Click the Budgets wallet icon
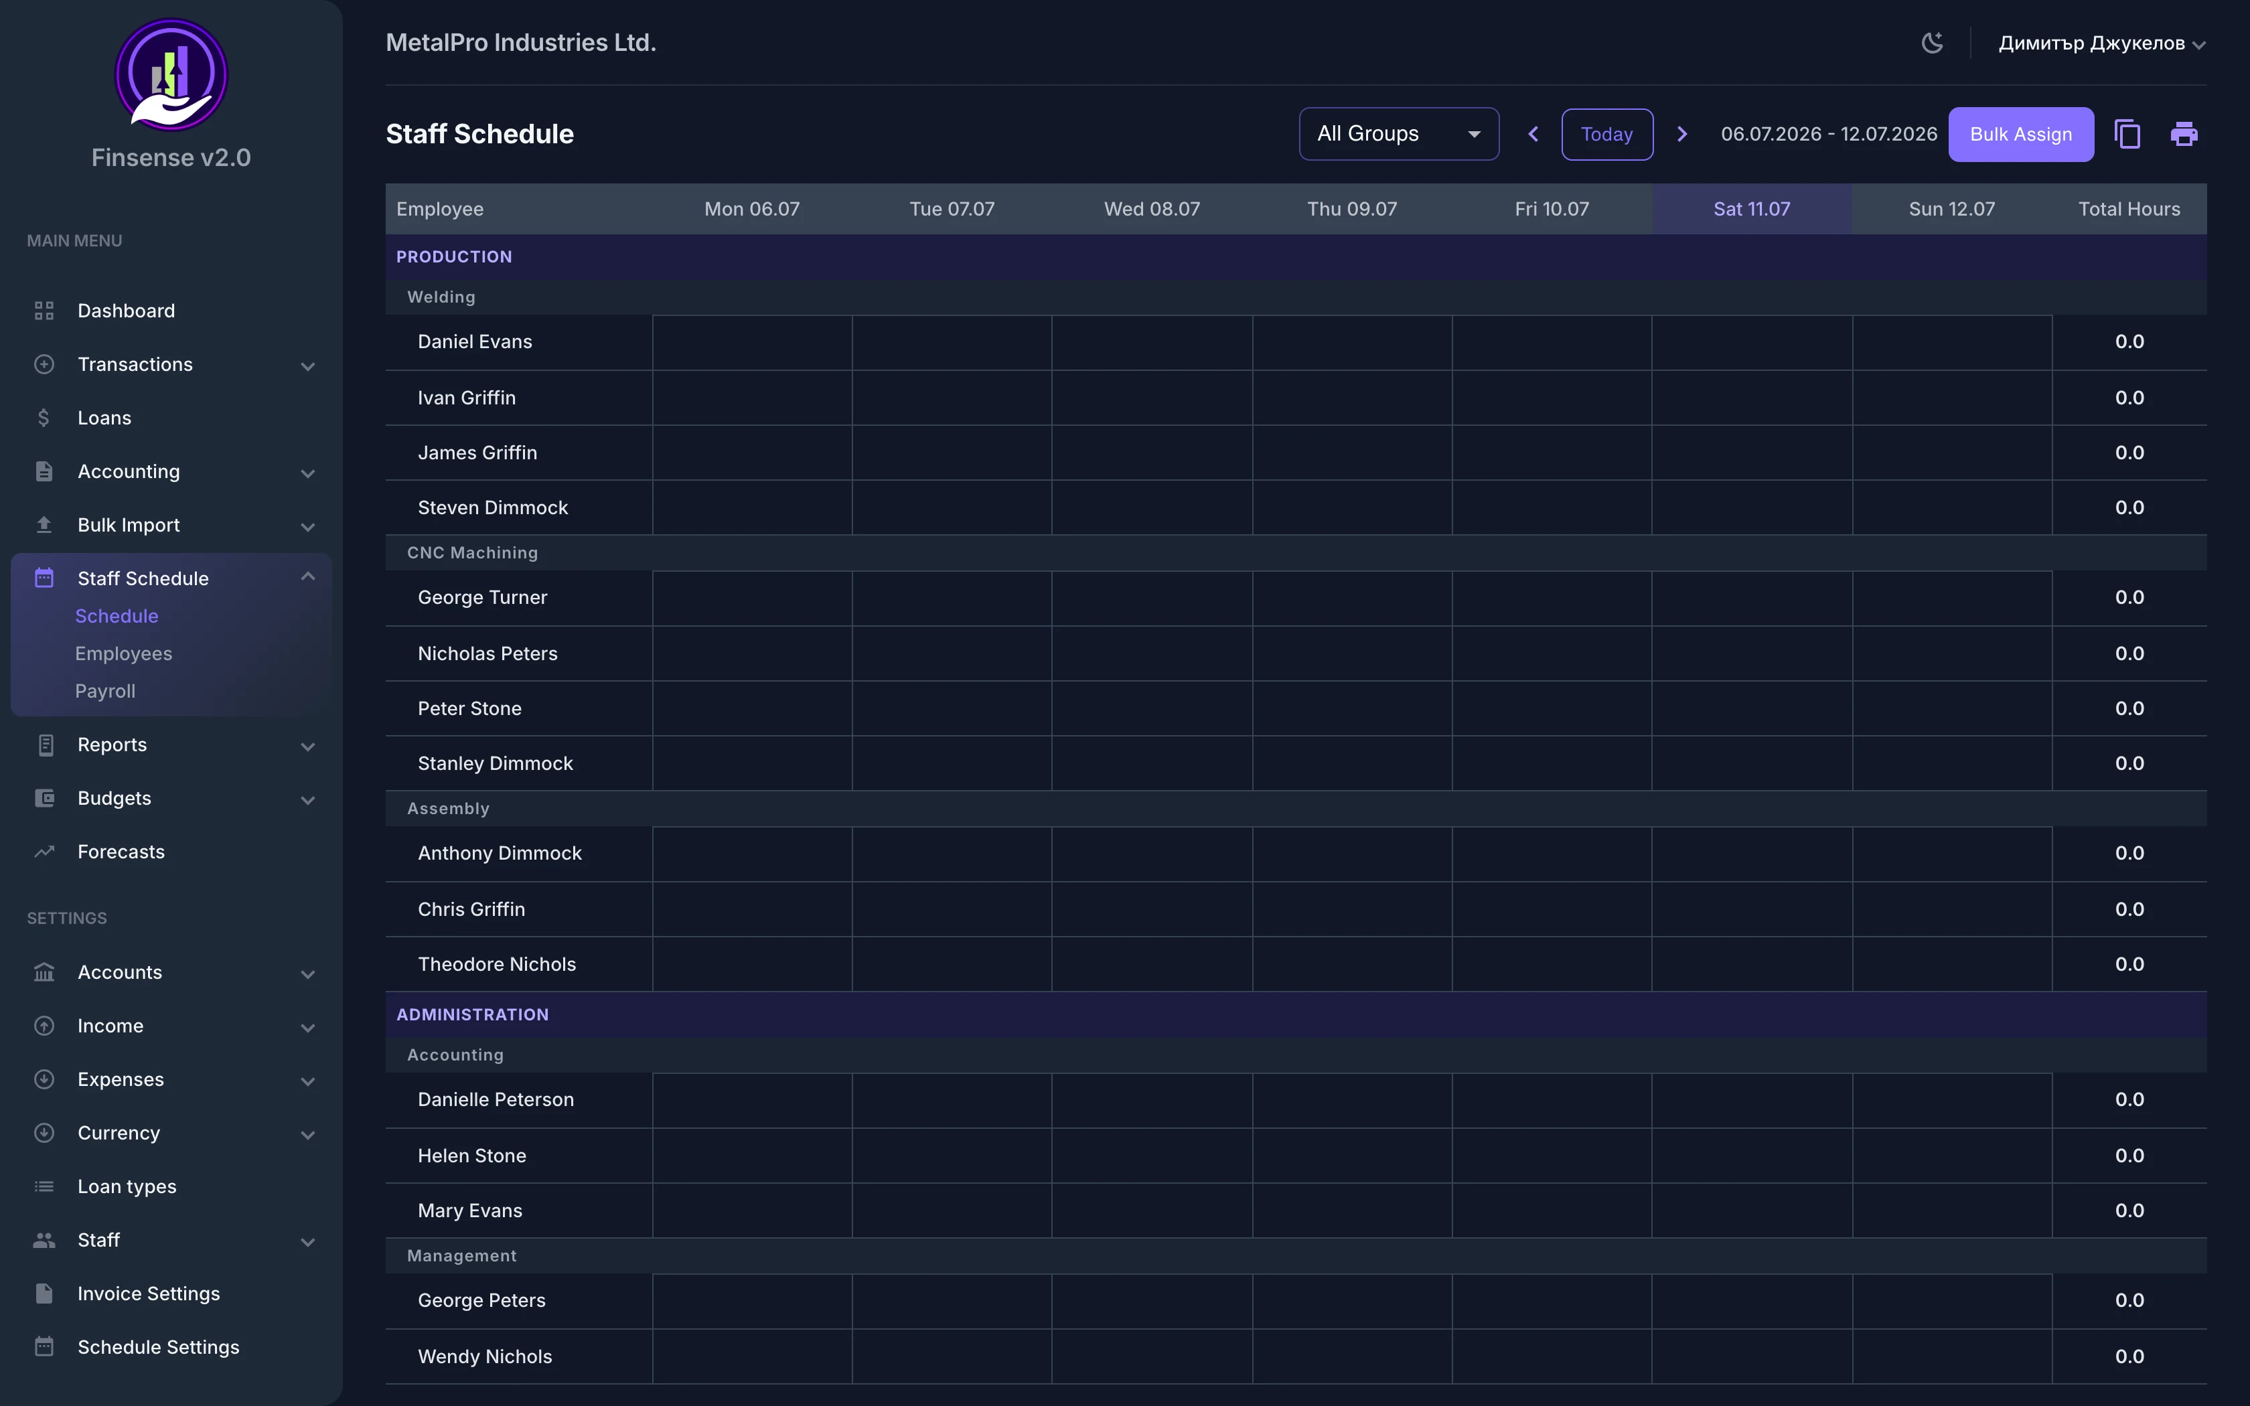 pyautogui.click(x=44, y=798)
